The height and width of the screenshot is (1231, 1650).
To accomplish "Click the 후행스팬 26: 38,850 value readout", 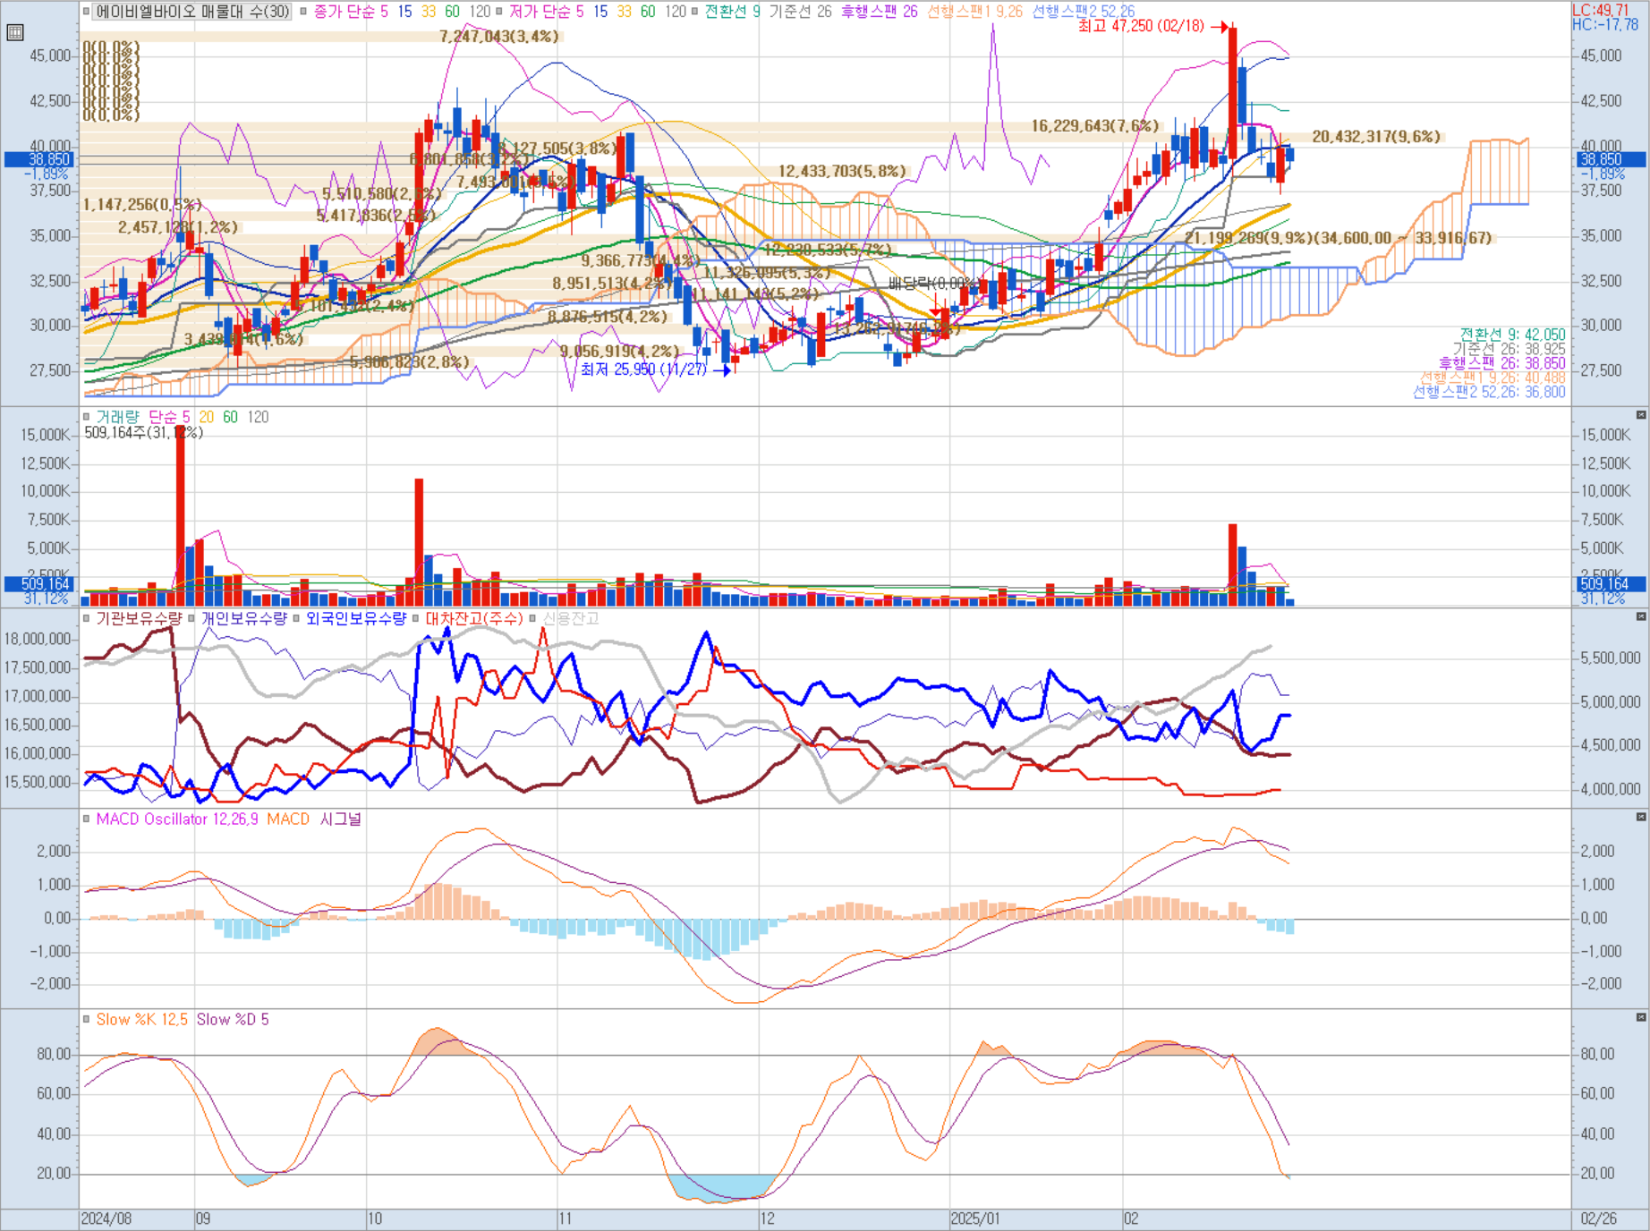I will (1502, 363).
